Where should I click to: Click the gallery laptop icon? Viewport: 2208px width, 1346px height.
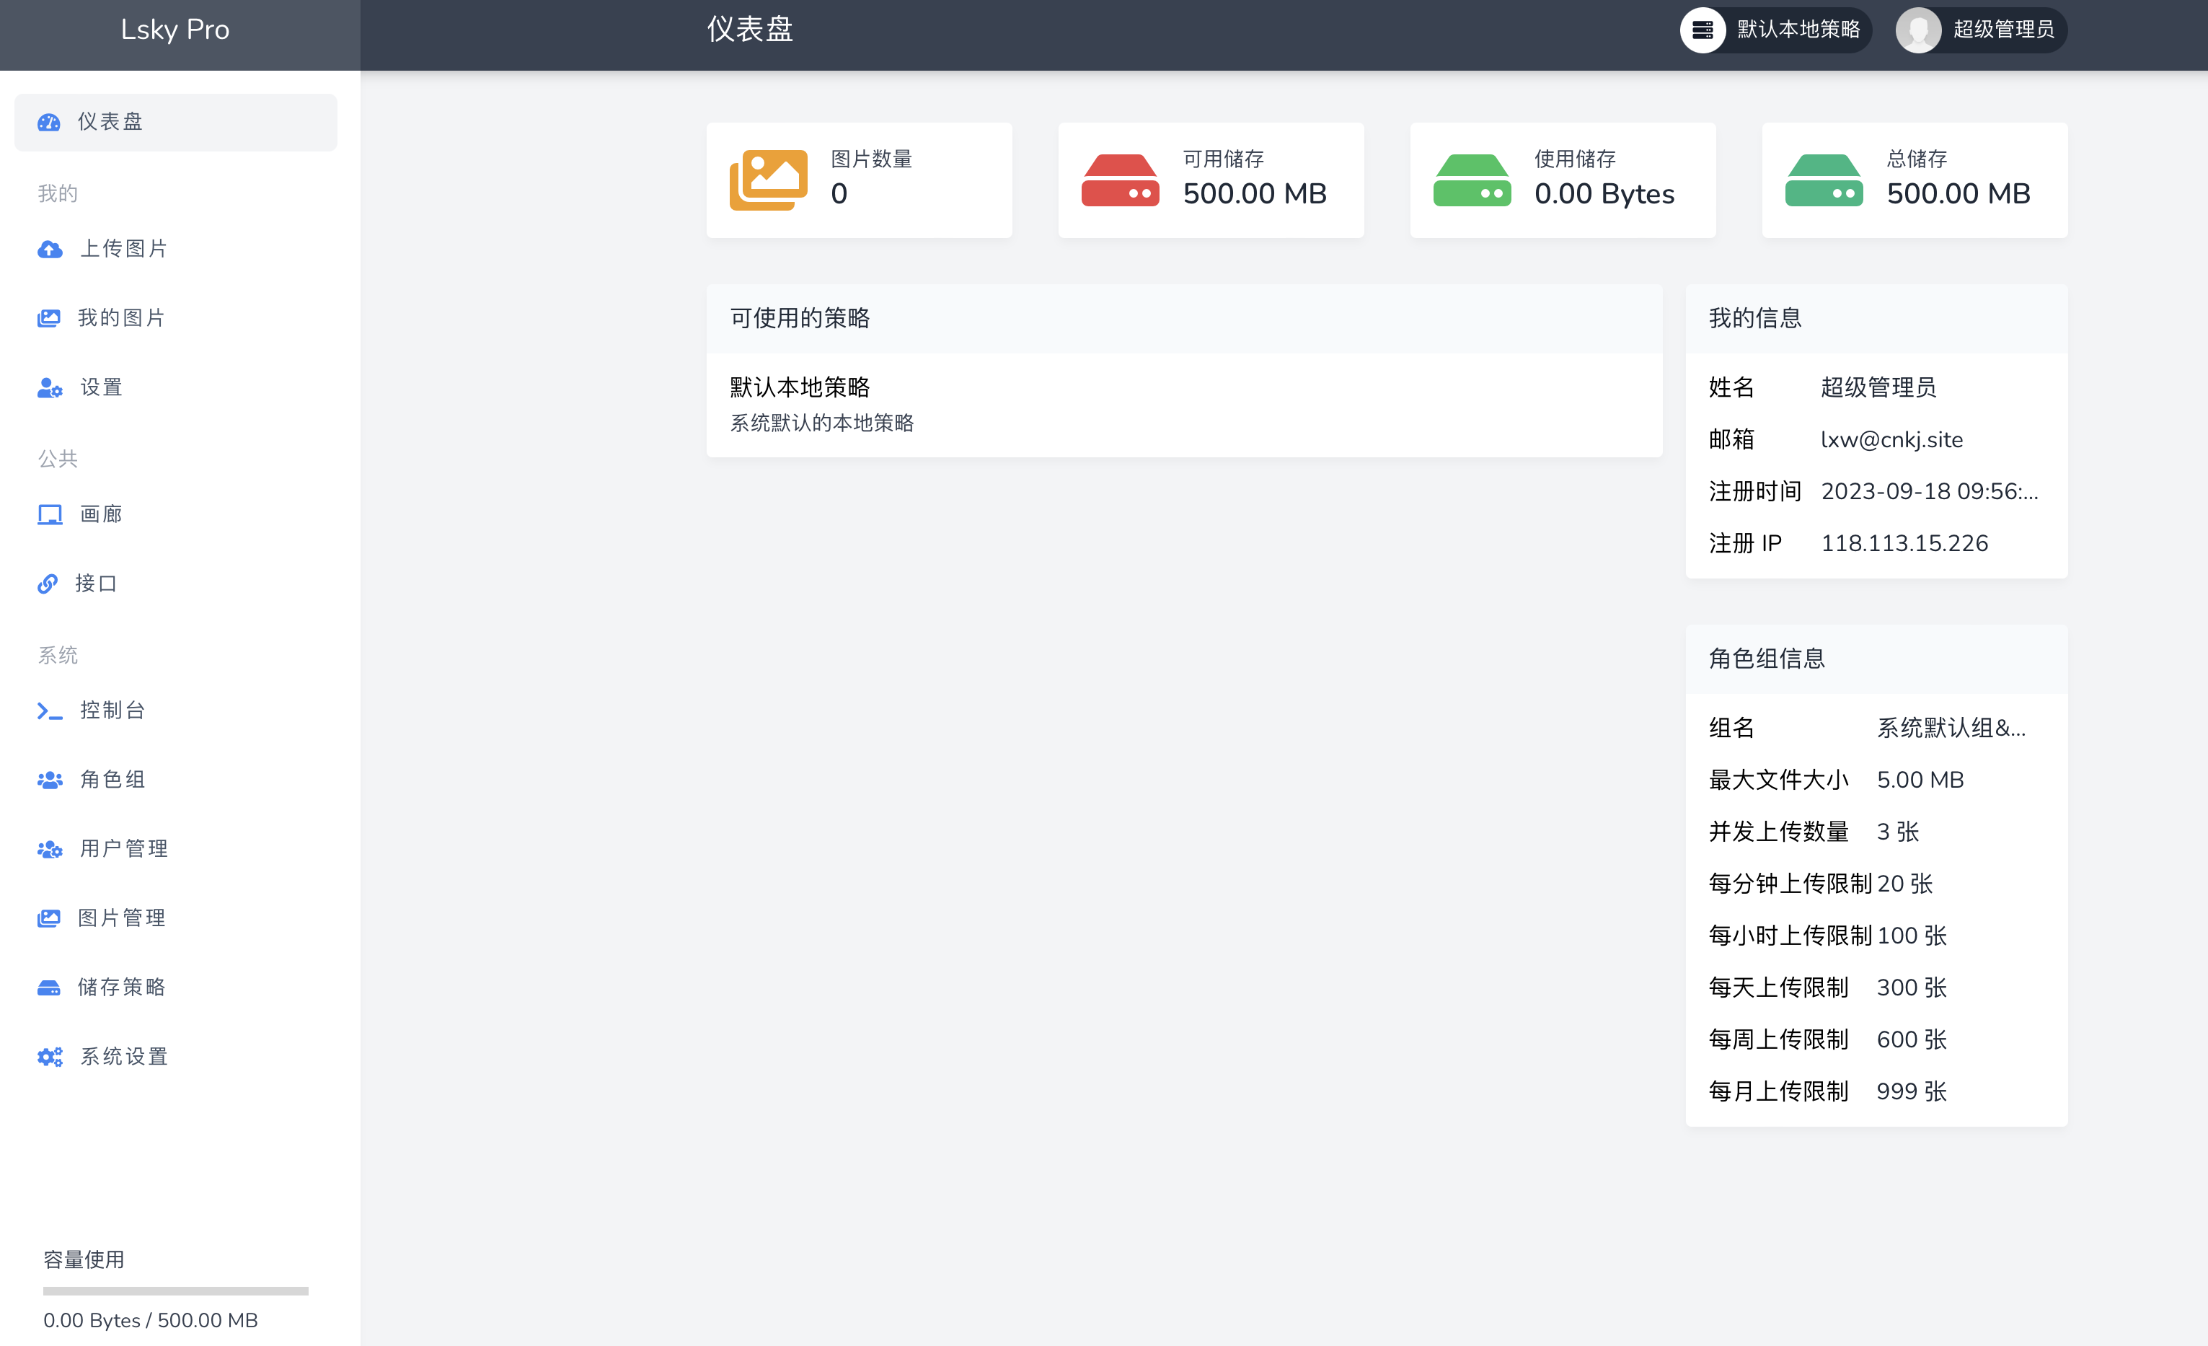49,514
